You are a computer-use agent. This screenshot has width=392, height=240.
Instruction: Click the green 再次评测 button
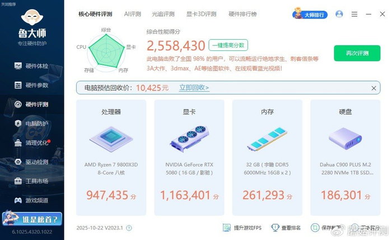[x=357, y=53]
